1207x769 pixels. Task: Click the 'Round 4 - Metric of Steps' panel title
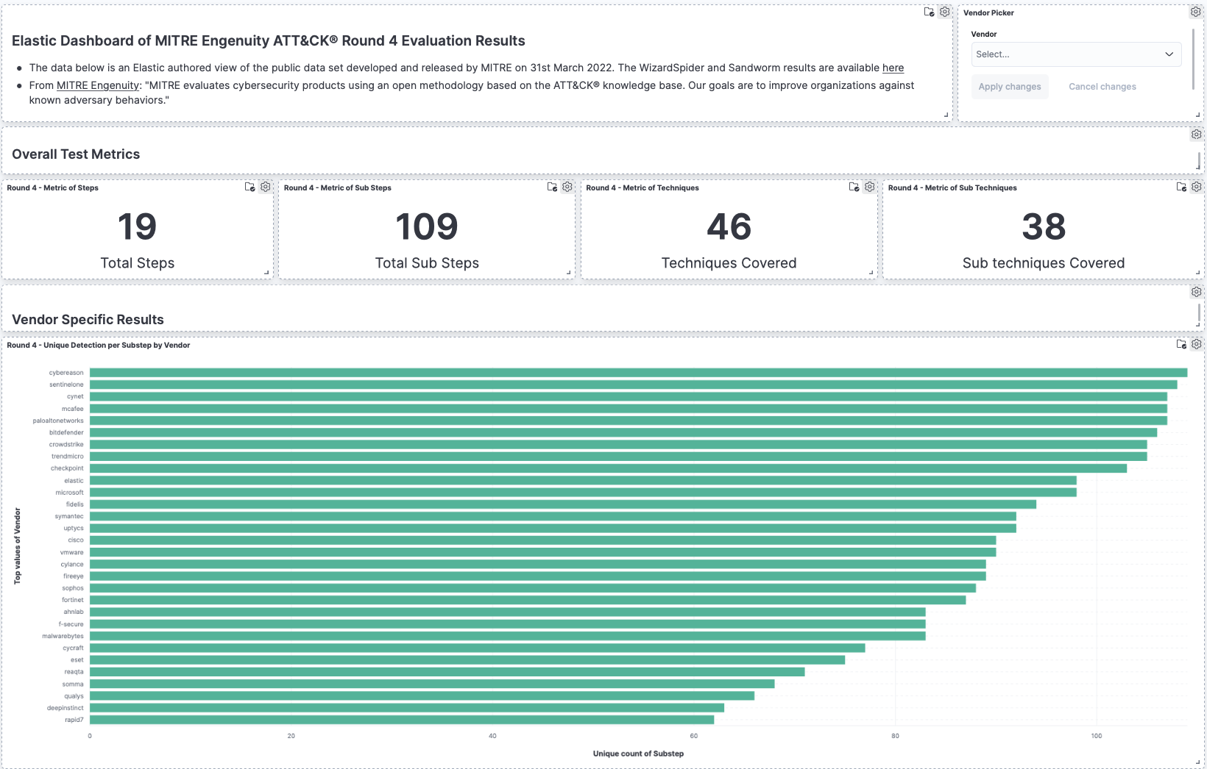point(53,187)
